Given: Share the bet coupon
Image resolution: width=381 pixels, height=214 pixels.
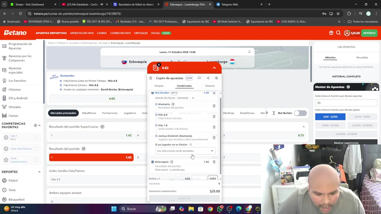Looking at the screenshot, I should [x=208, y=78].
